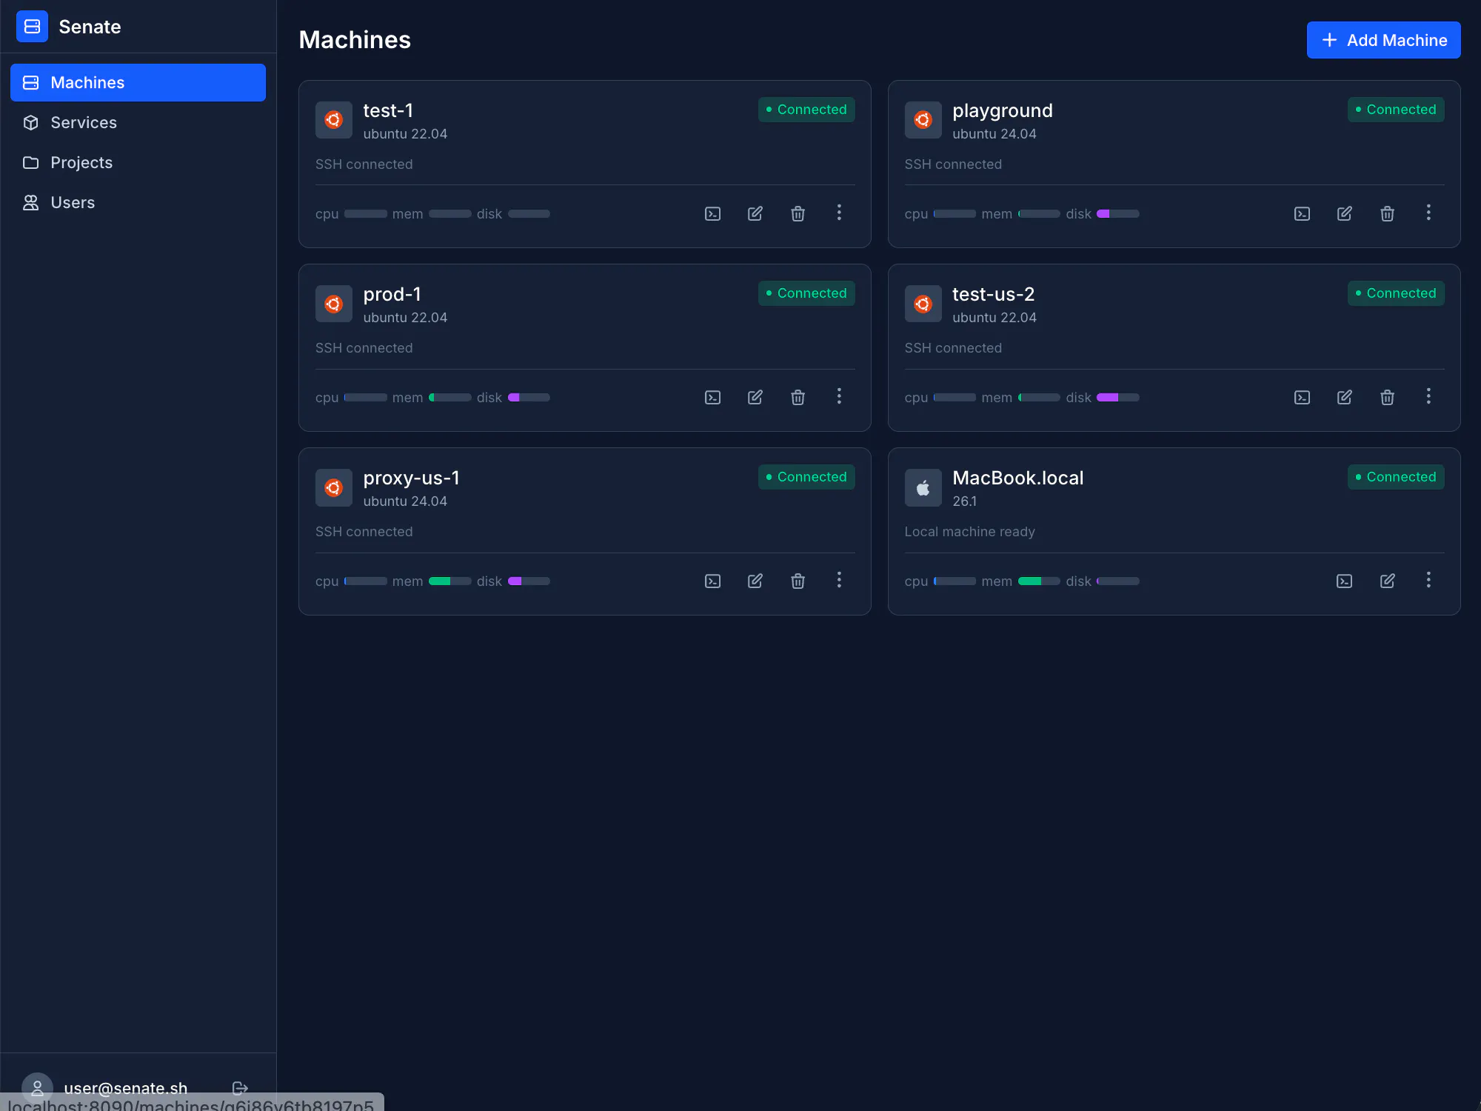Delete the proxy-us-1 machine

pyautogui.click(x=798, y=581)
